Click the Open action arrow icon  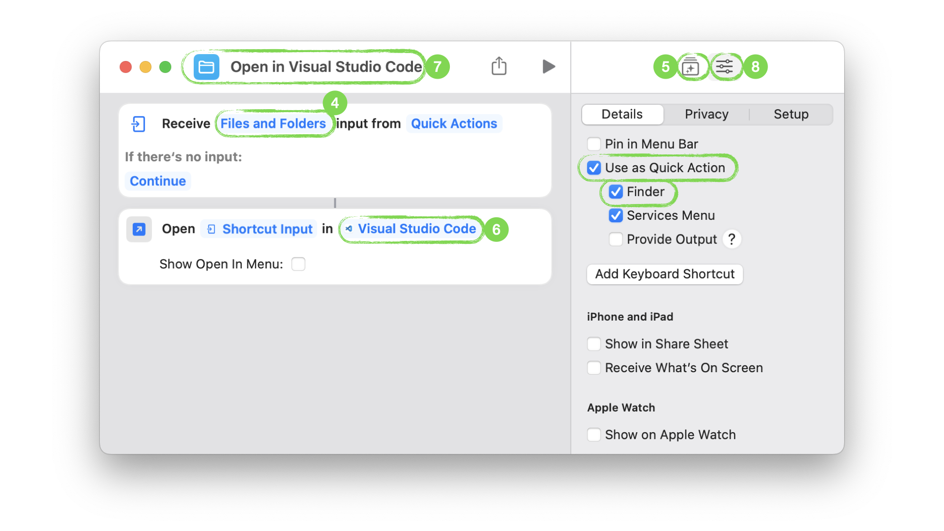139,228
